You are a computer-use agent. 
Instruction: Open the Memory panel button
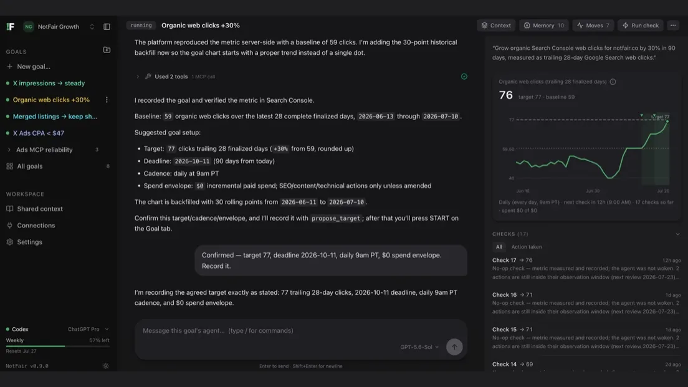[543, 26]
